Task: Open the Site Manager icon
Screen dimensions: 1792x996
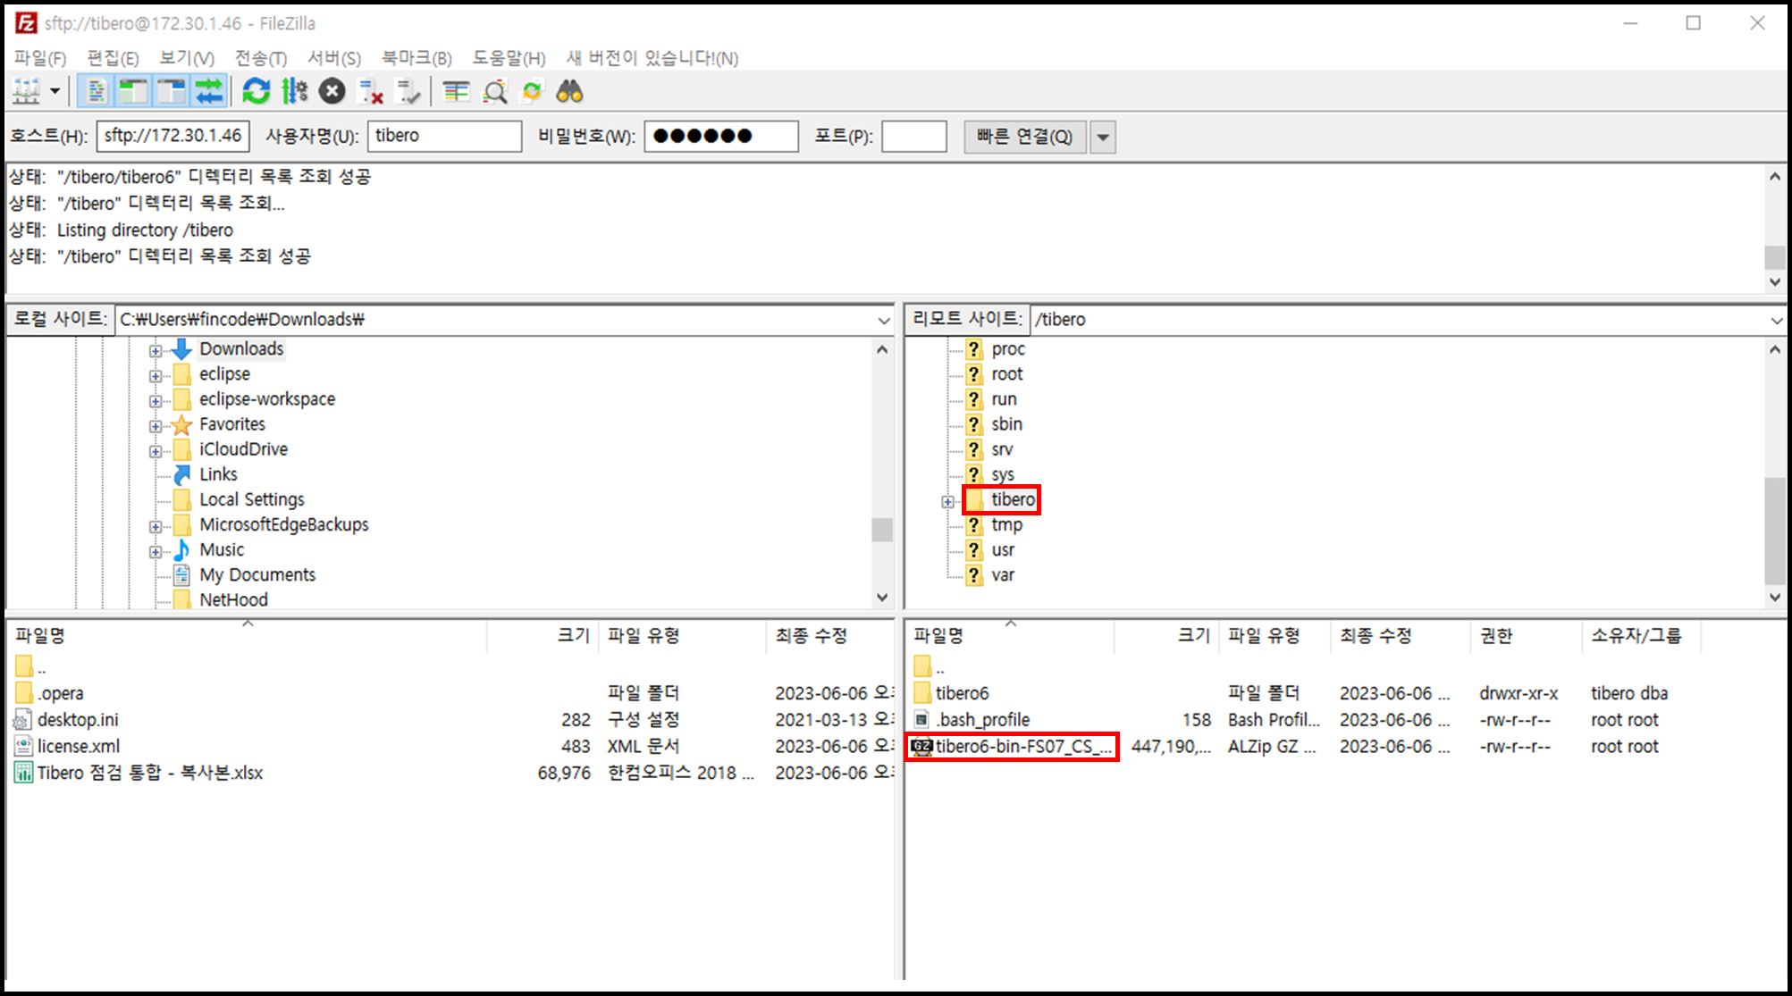Action: click(x=25, y=91)
